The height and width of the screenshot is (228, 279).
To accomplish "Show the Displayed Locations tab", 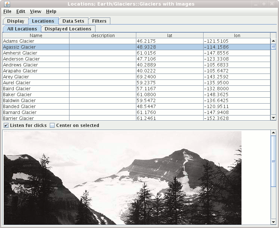I will pos(68,29).
